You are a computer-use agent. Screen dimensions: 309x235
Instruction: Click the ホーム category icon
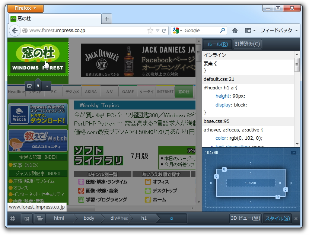pos(148,200)
